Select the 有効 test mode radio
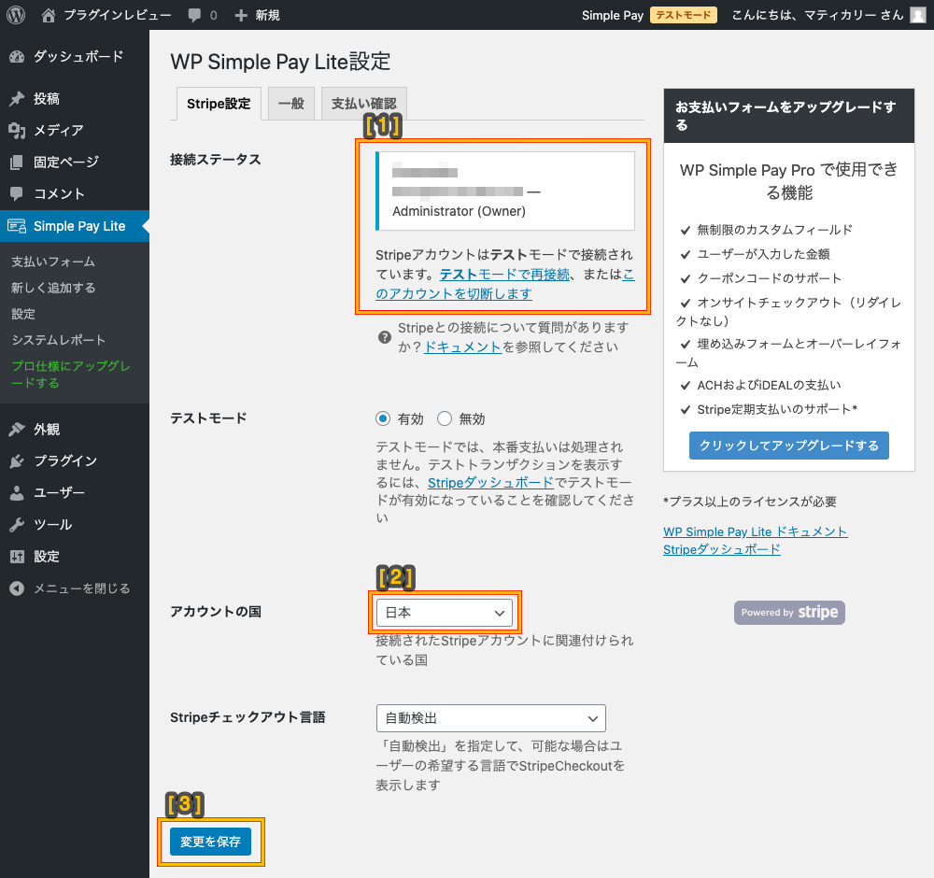This screenshot has height=878, width=934. click(383, 418)
